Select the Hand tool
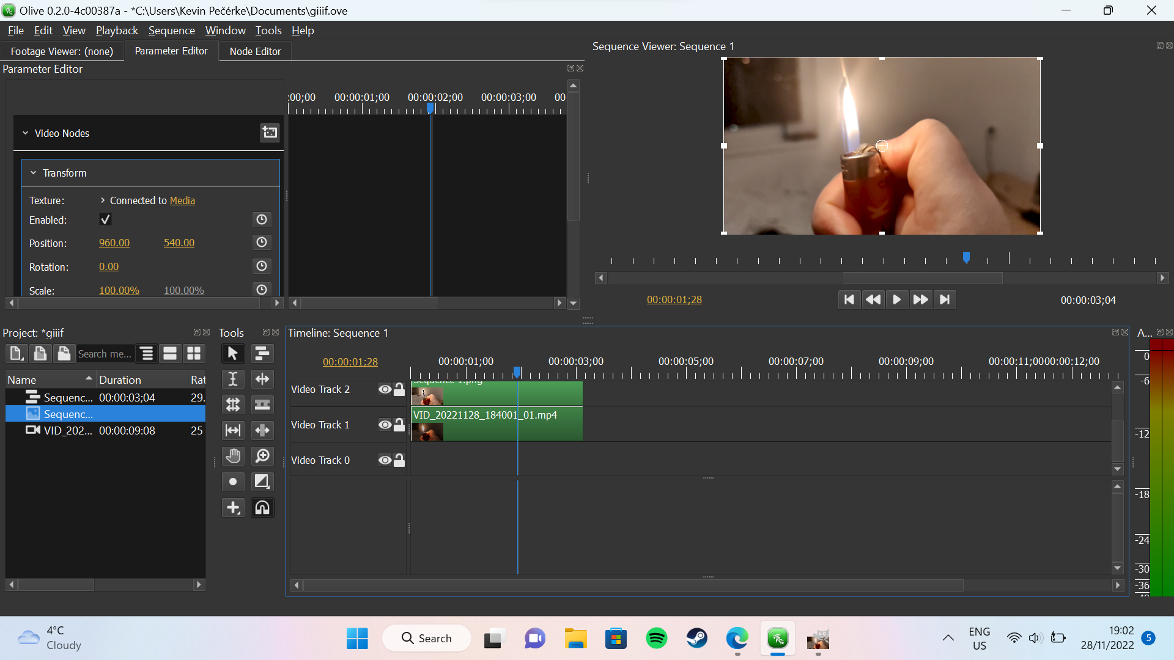The image size is (1174, 660). click(x=232, y=456)
